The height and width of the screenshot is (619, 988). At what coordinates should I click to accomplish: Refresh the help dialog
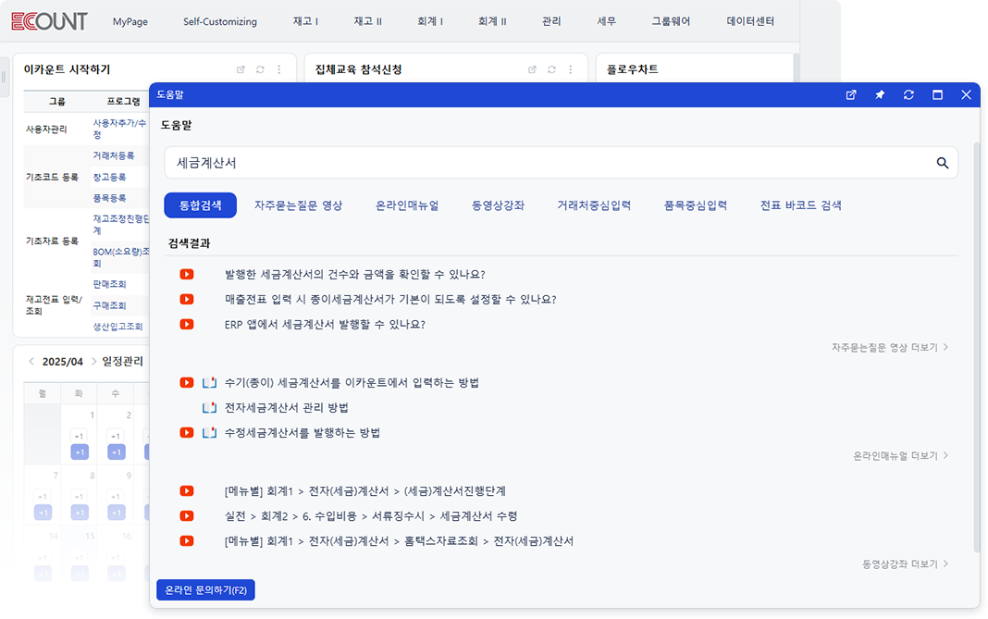tap(908, 94)
